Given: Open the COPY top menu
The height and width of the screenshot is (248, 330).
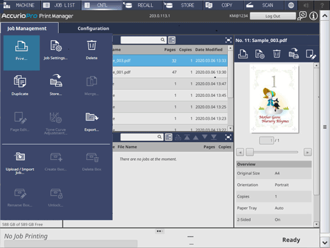Looking at the screenshot, I should pyautogui.click(x=223, y=5).
